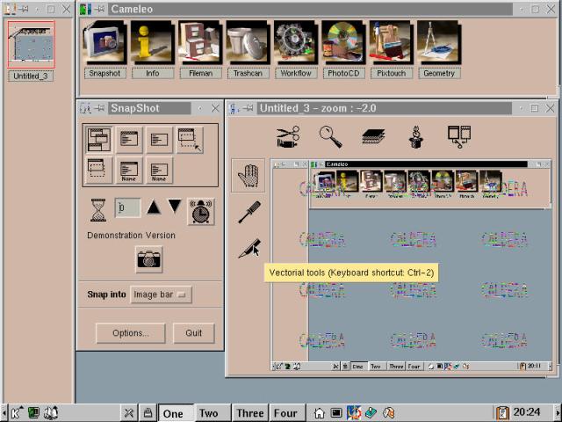Decrease delay with the down arrow
This screenshot has width=562, height=422.
pyautogui.click(x=175, y=207)
